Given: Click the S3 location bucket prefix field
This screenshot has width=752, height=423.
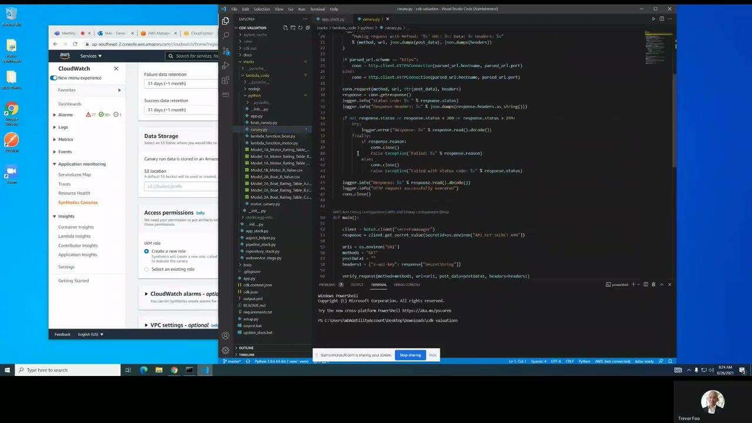Looking at the screenshot, I should point(181,186).
